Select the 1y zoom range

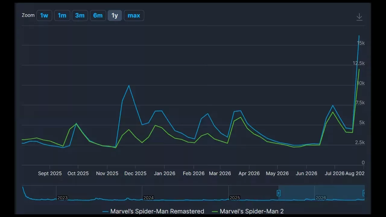[115, 15]
